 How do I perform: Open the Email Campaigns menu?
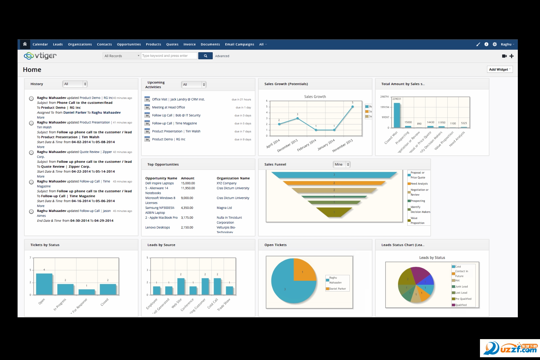click(x=240, y=44)
